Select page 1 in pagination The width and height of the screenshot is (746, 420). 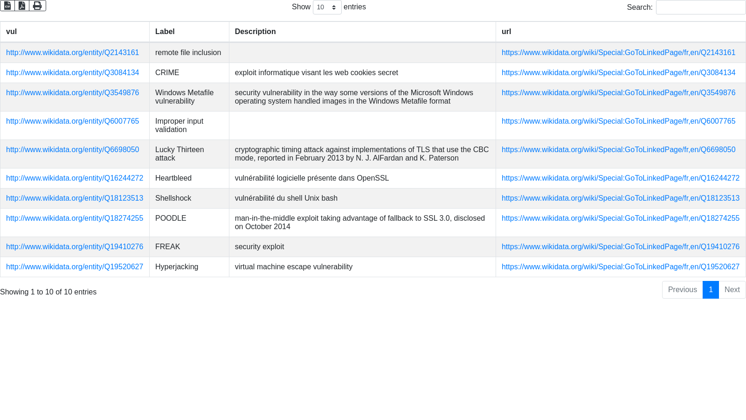[711, 290]
